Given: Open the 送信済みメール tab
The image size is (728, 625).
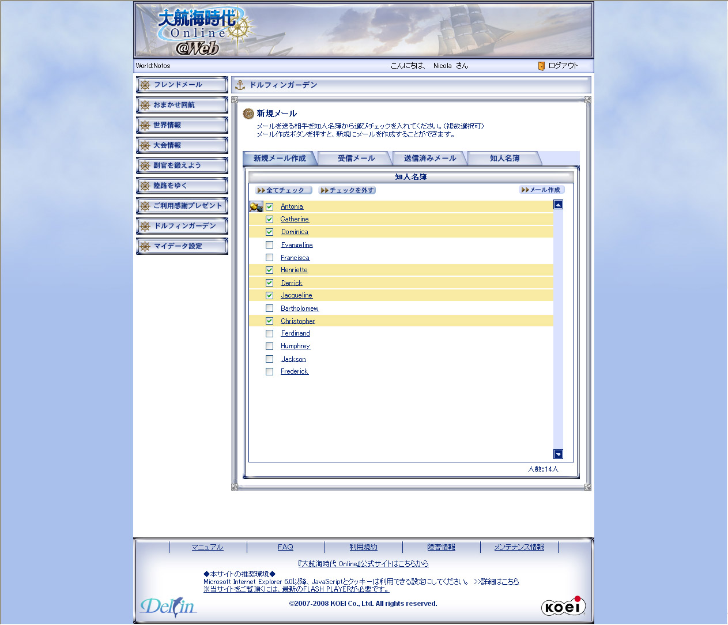Looking at the screenshot, I should pos(429,159).
